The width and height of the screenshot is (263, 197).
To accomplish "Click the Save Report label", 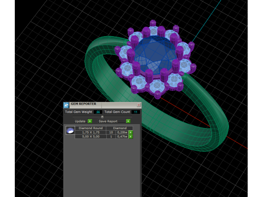I will pos(108,121).
